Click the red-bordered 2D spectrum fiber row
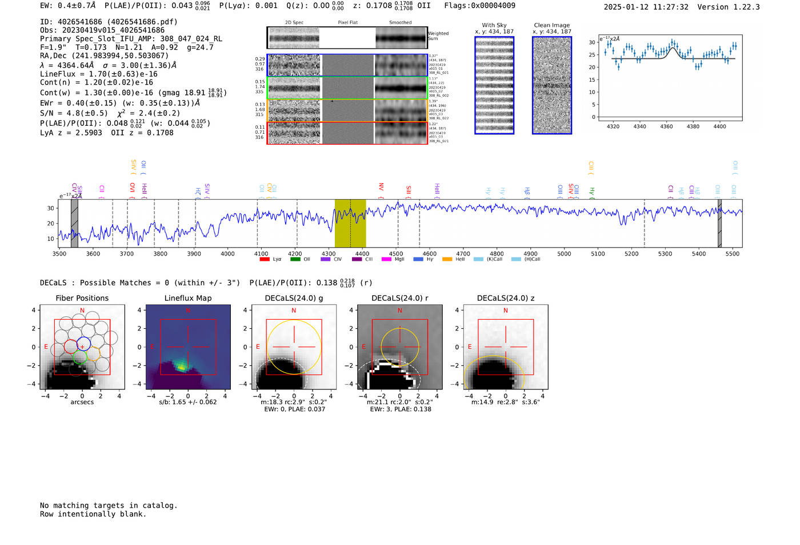This screenshot has width=800, height=545. point(347,133)
